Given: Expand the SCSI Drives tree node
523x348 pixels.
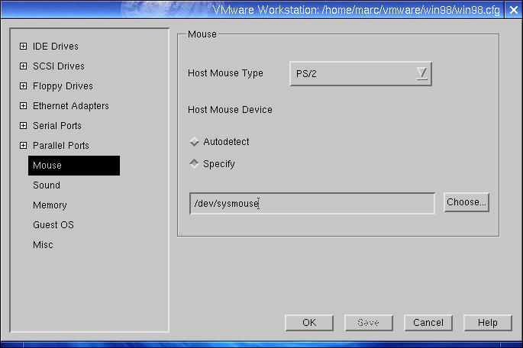Looking at the screenshot, I should (x=24, y=66).
